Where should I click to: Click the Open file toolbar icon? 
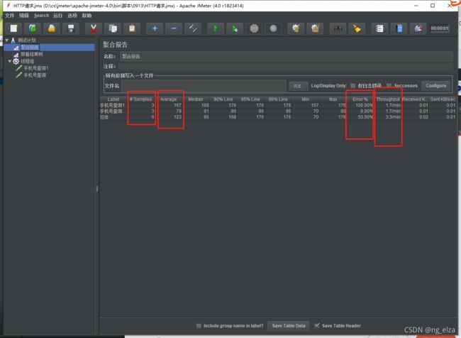tap(52, 28)
